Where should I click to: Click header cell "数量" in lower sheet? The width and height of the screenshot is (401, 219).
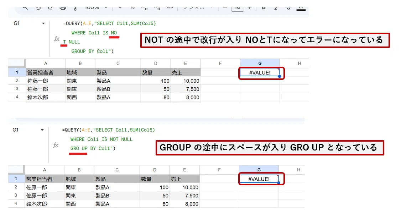[x=155, y=179]
